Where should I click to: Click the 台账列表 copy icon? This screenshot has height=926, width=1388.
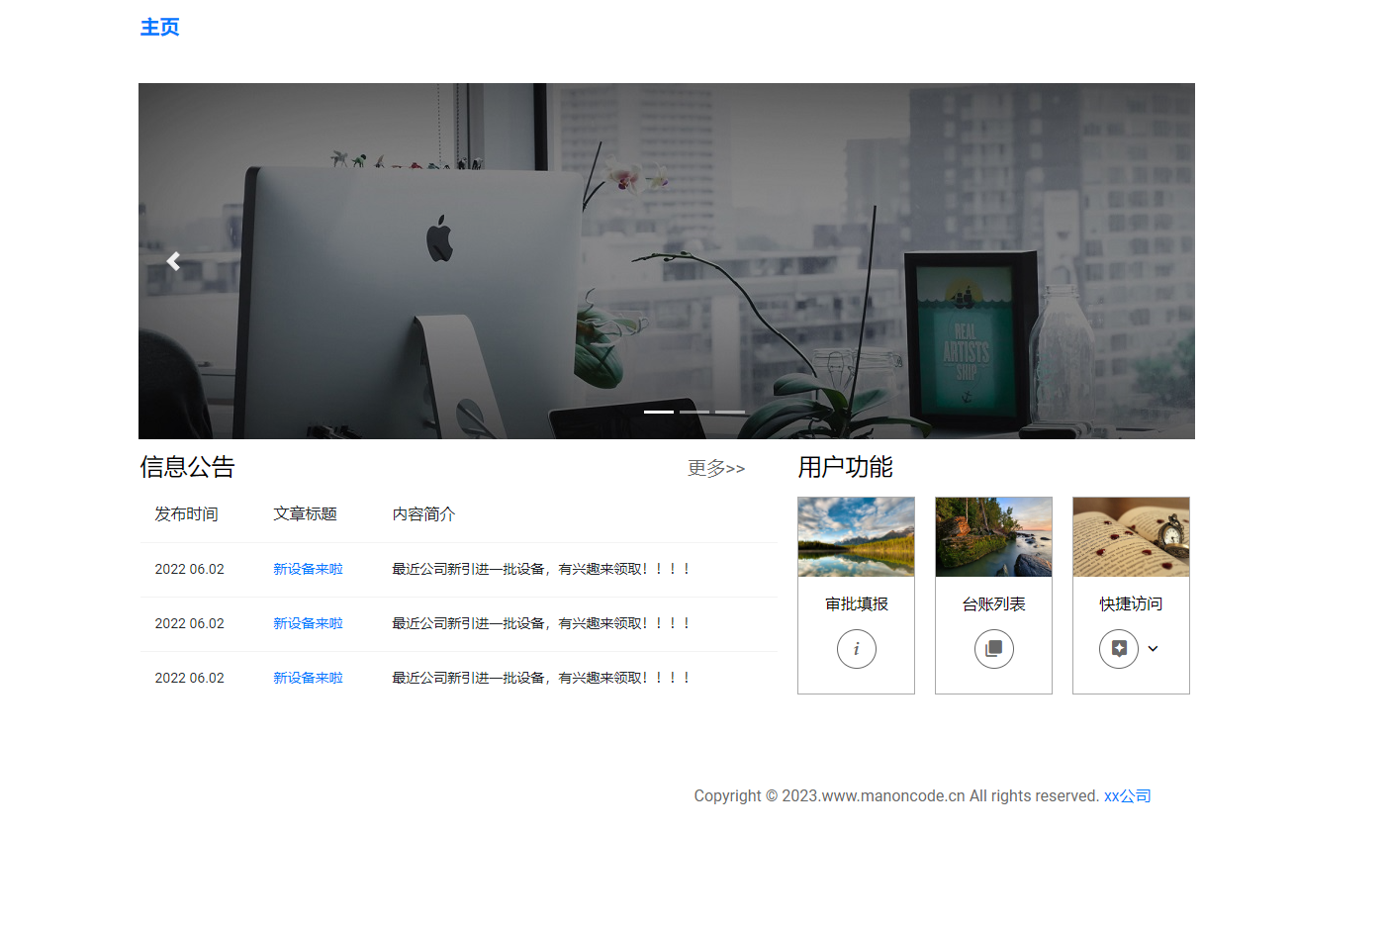tap(994, 649)
